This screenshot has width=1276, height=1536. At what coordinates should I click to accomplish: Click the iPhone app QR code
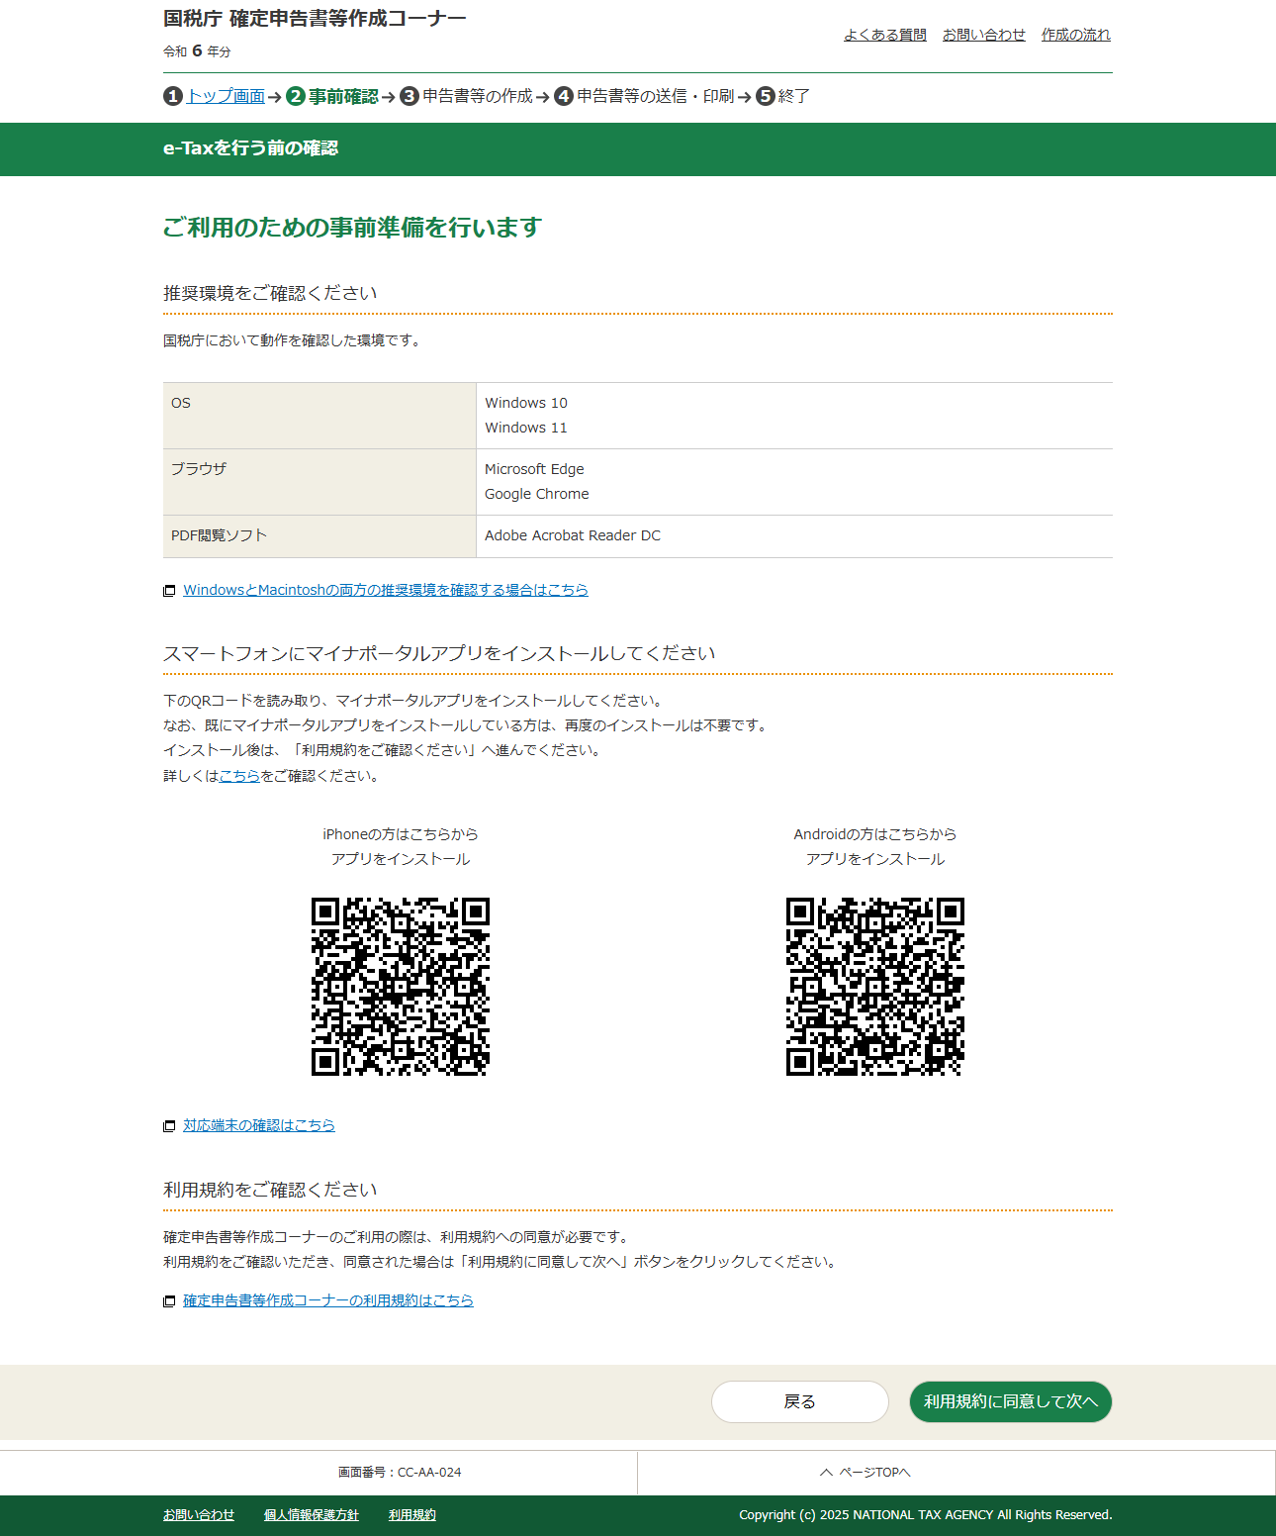(401, 987)
